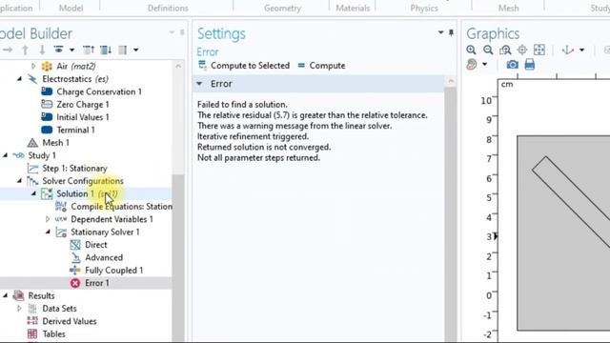Click Zoom In in Graphics toolbar
Viewport: 610px width, 343px height.
(471, 50)
